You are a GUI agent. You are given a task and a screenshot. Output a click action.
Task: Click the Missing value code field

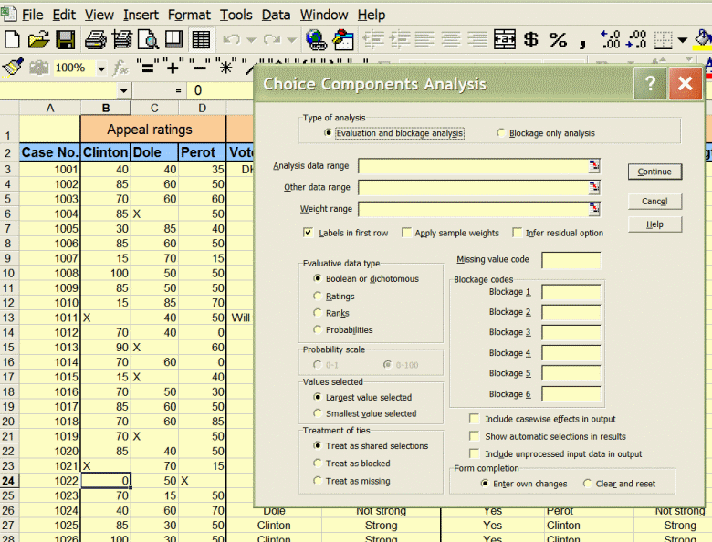pos(571,260)
